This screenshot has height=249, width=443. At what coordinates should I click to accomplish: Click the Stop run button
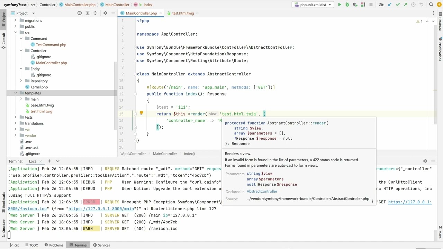[371, 5]
